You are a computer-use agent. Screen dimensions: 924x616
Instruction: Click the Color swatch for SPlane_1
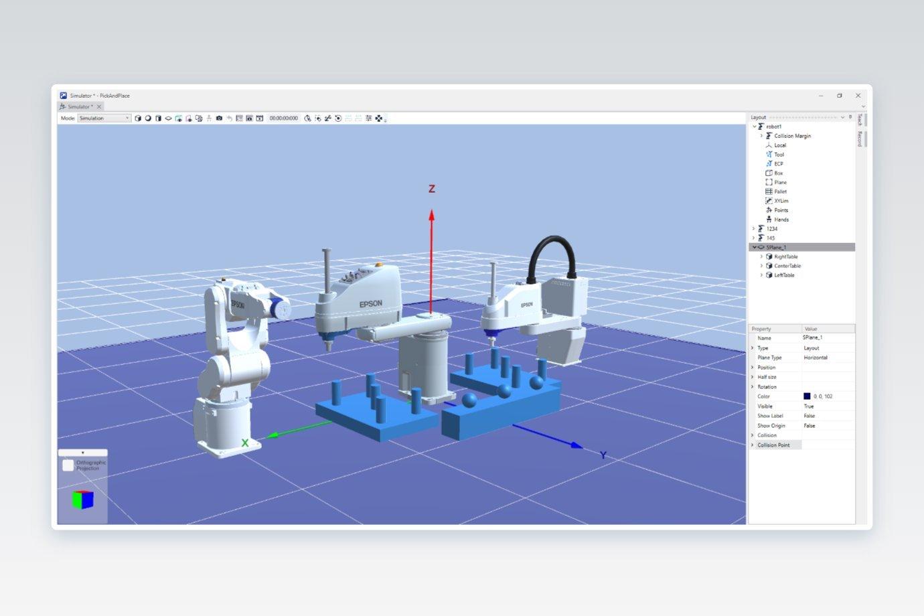click(807, 396)
